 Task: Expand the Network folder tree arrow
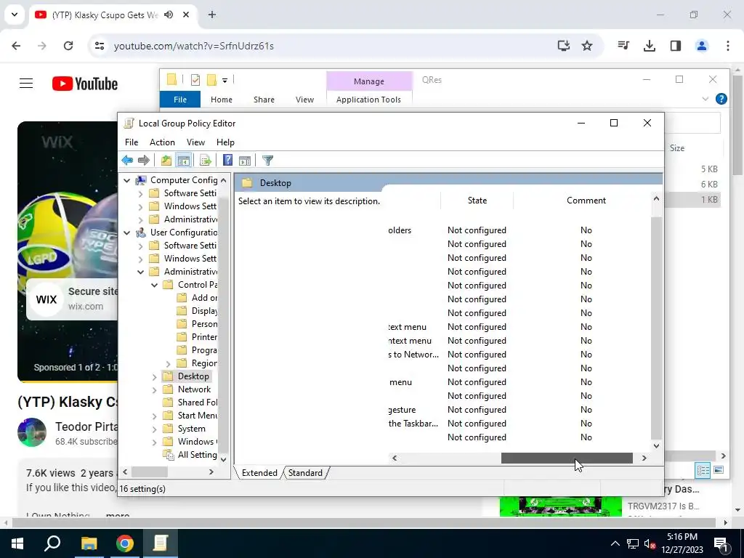[x=154, y=389]
